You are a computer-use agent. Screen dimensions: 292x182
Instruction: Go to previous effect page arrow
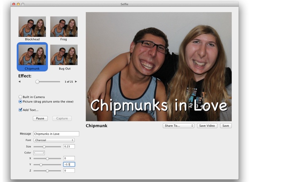click(20, 82)
